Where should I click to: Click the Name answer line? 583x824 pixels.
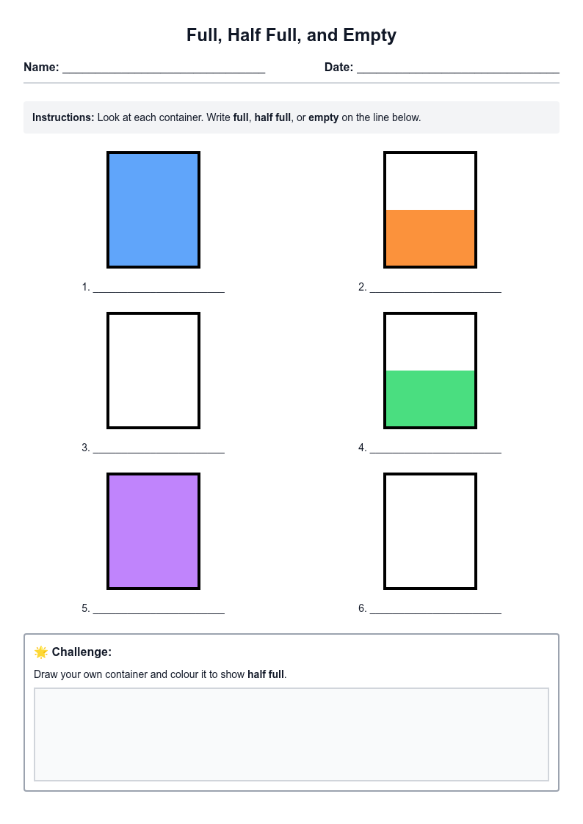click(x=164, y=68)
